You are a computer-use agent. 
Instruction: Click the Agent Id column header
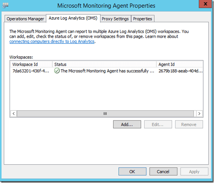[179, 64]
